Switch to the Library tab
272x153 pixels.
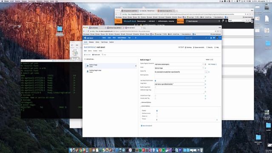pyautogui.click(x=97, y=42)
